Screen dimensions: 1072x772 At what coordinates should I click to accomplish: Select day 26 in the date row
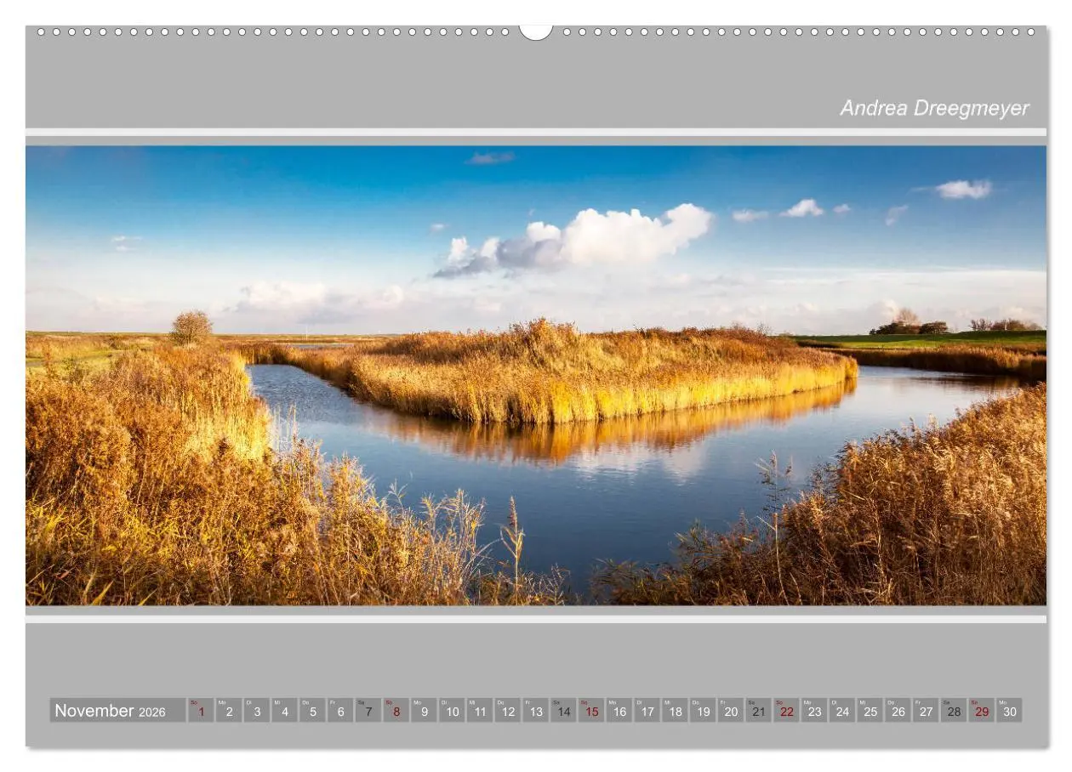(x=898, y=710)
